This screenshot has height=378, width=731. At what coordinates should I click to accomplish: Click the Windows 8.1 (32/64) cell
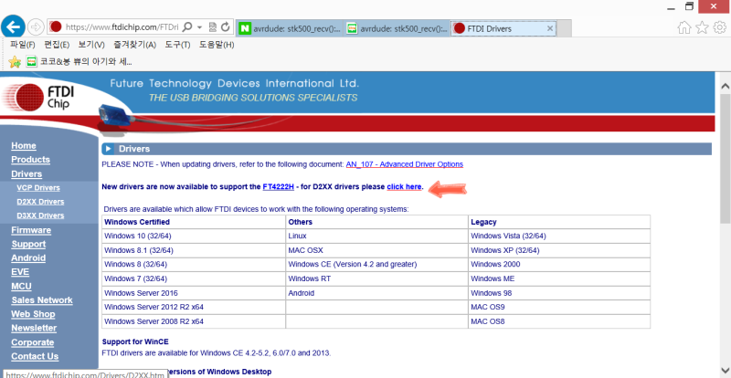pyautogui.click(x=194, y=250)
